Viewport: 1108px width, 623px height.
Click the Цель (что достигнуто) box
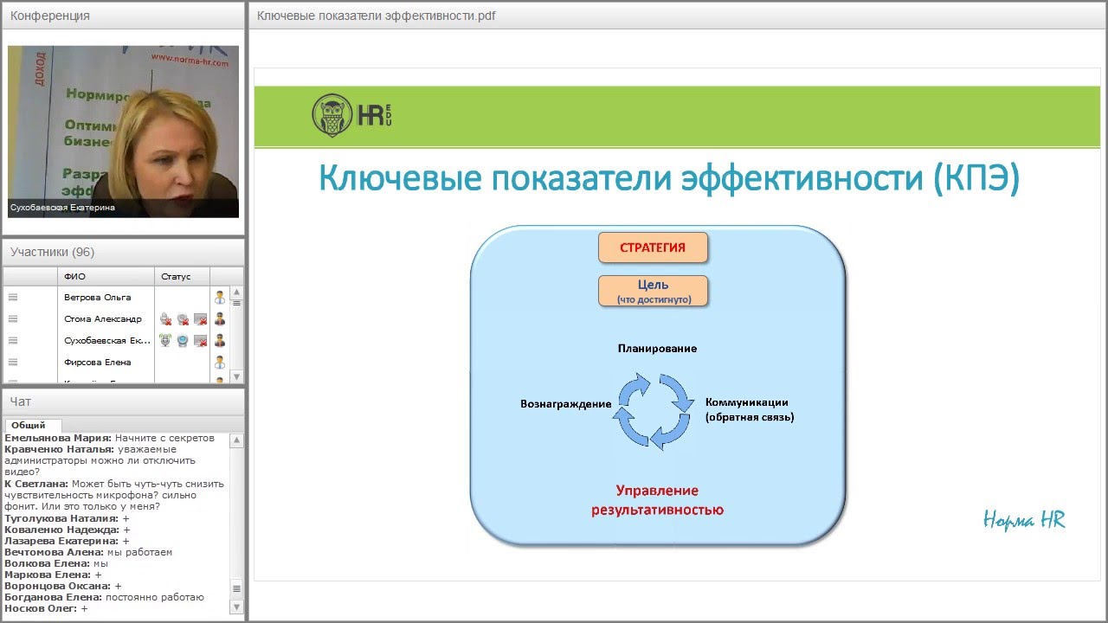[653, 291]
